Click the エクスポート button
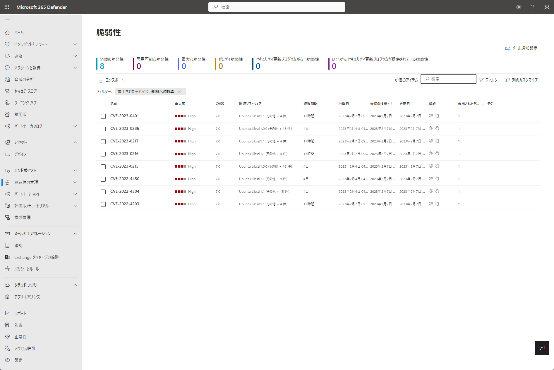The height and width of the screenshot is (370, 554). [x=112, y=80]
